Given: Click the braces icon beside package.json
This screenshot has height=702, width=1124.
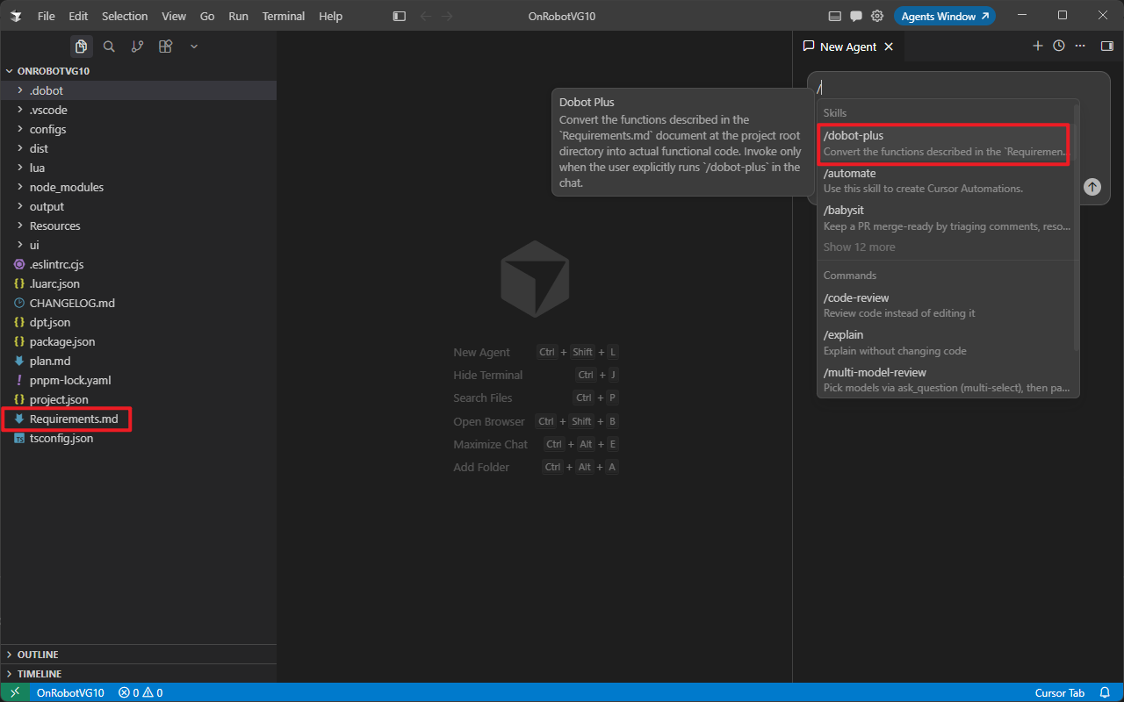Looking at the screenshot, I should 19,341.
